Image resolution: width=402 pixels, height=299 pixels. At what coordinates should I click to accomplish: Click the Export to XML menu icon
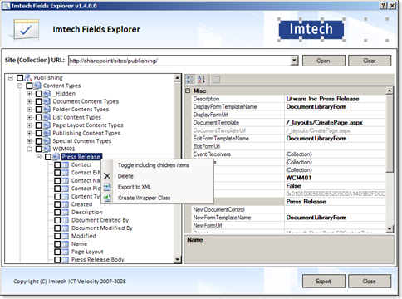107,187
